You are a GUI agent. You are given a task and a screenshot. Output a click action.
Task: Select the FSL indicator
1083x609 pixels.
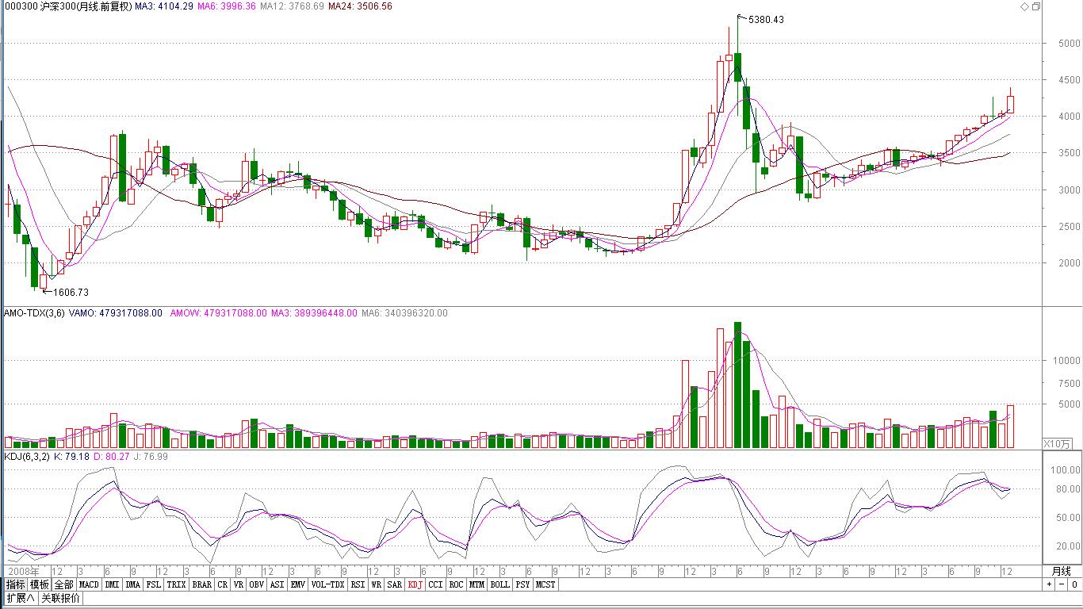154,584
